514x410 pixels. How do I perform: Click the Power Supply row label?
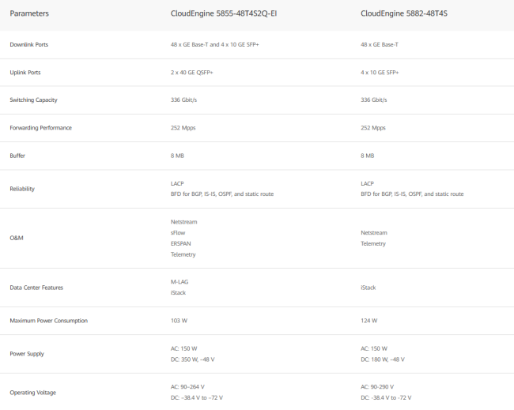[27, 354]
